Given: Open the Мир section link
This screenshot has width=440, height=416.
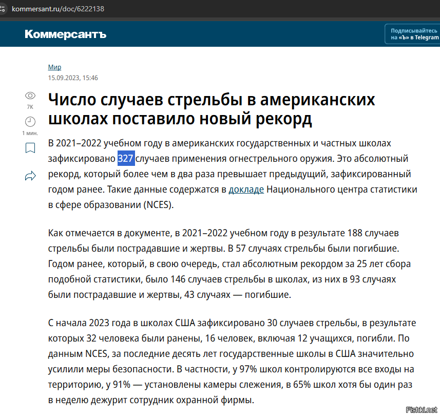Looking at the screenshot, I should click(x=54, y=67).
